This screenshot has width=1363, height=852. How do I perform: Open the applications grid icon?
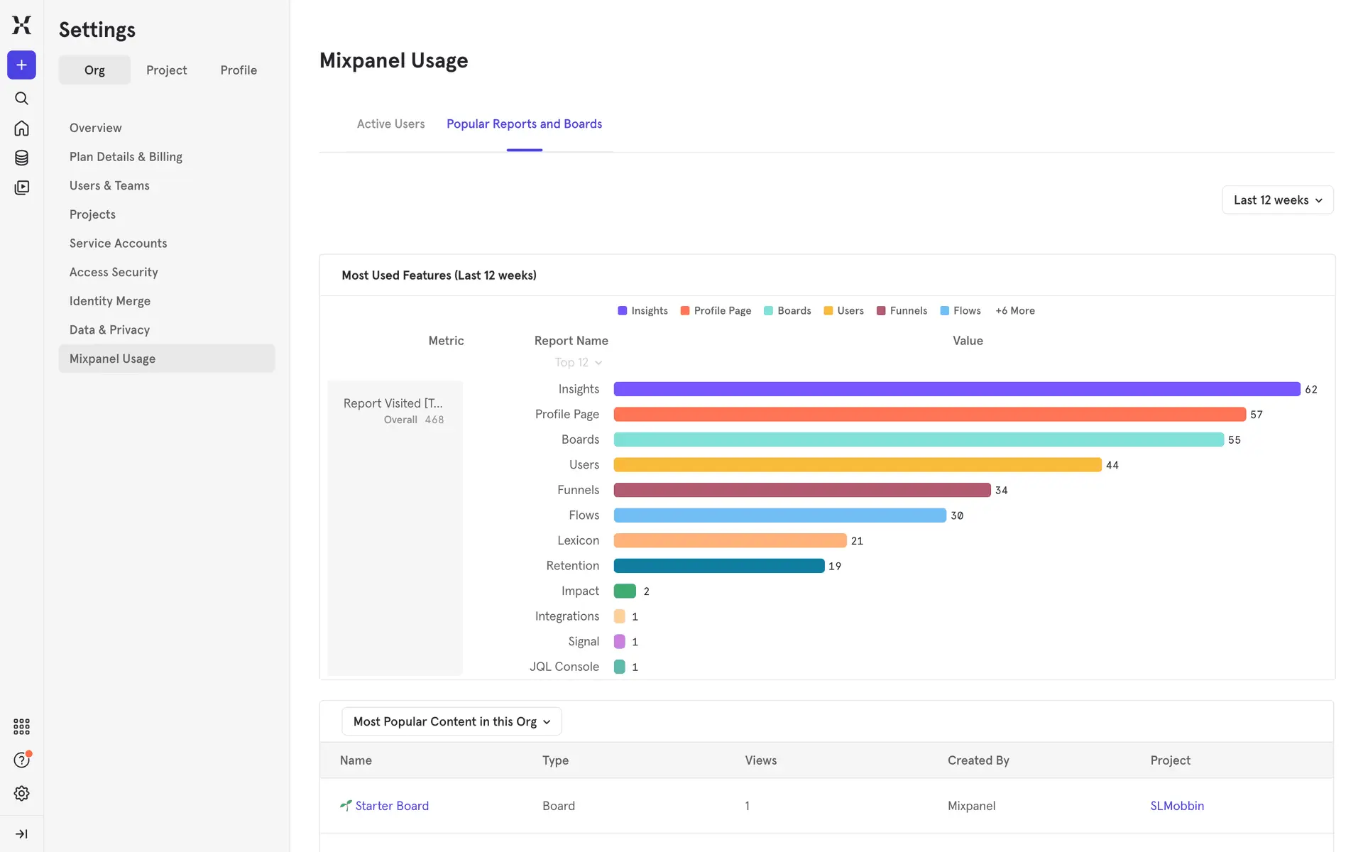point(21,726)
